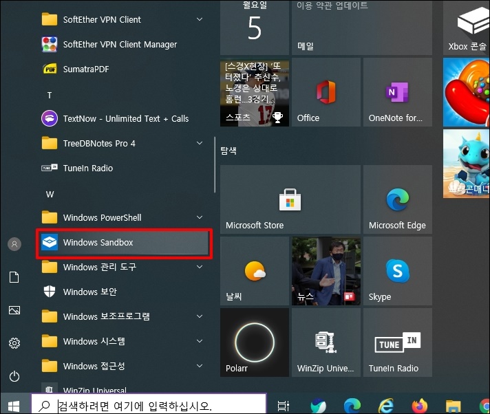Open the 날씨 weather tile
This screenshot has width=490, height=414.
255,271
